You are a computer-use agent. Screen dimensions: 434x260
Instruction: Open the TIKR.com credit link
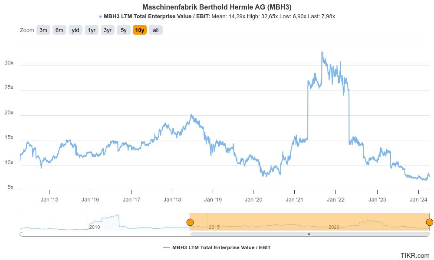415,256
